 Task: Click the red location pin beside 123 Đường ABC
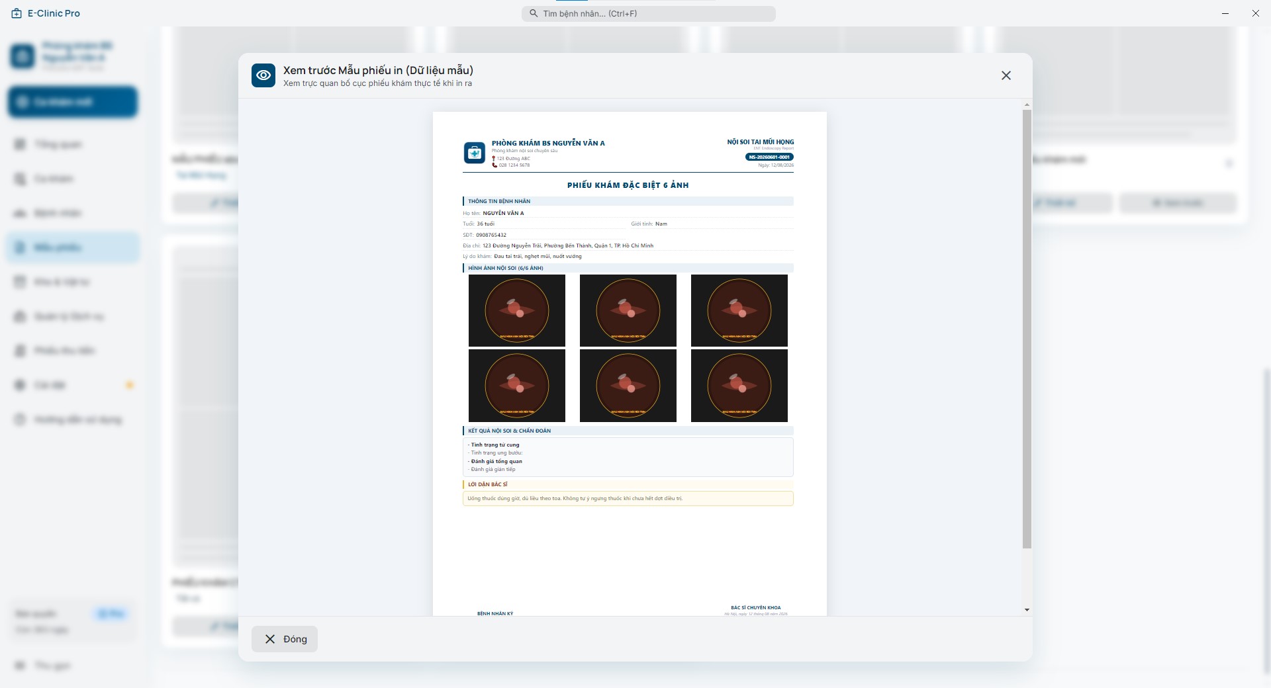click(494, 159)
